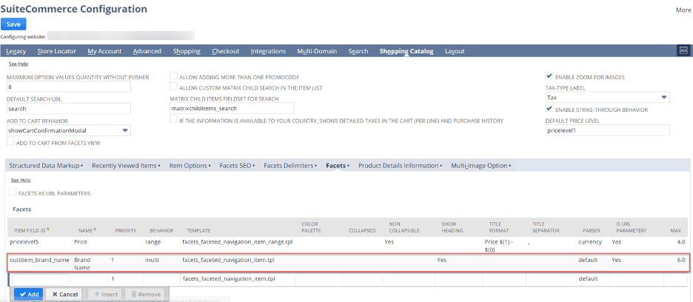Click Title Format cell Price $(1) - $(0)
The width and height of the screenshot is (693, 302).
(x=498, y=246)
